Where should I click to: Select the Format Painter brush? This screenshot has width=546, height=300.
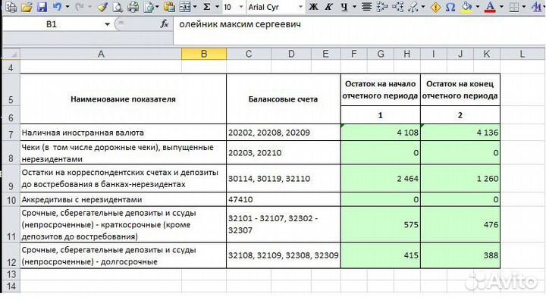pyautogui.click(x=102, y=7)
